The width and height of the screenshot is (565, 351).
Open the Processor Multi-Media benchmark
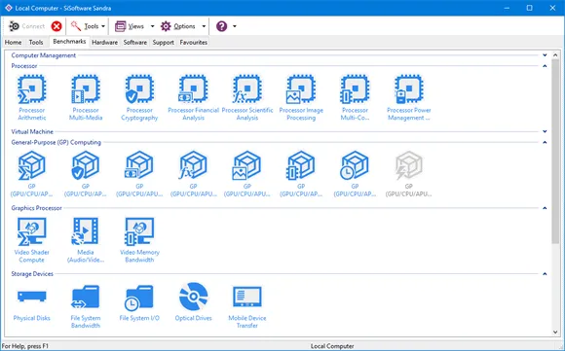click(86, 97)
